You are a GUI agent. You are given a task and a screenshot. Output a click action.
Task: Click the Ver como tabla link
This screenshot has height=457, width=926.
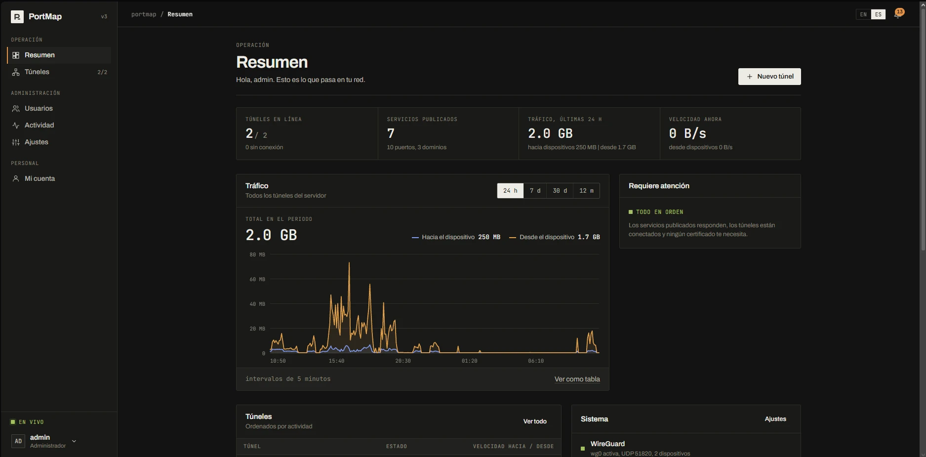coord(577,379)
